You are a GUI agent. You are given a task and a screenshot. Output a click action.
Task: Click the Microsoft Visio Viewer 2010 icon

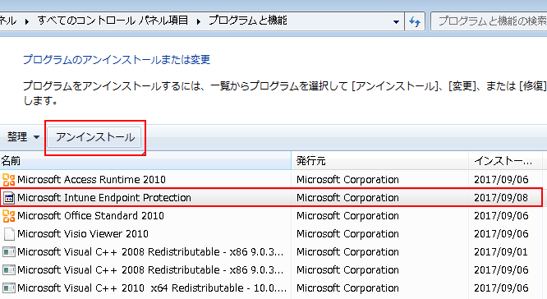9,234
